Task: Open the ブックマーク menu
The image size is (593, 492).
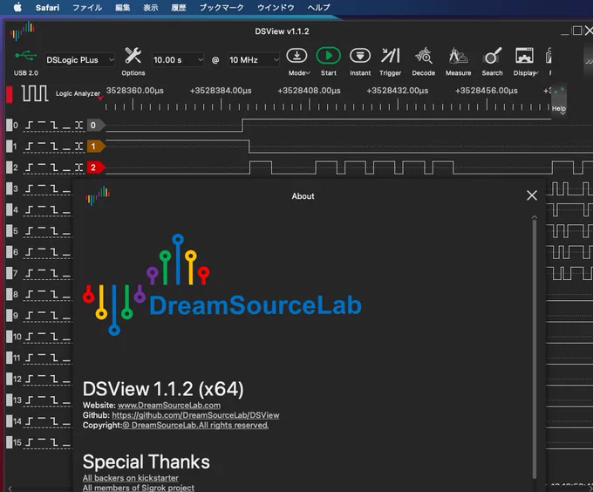Action: (x=222, y=7)
